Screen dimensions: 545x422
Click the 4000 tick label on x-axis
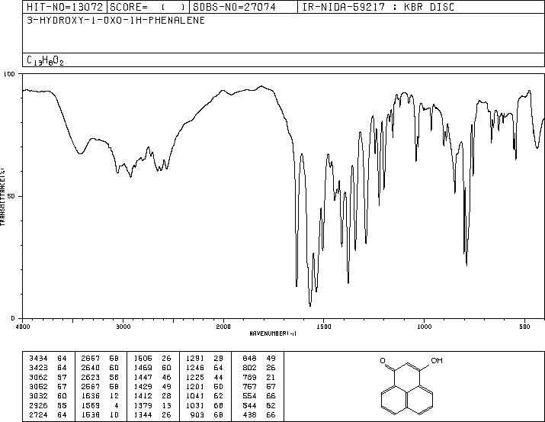(23, 327)
